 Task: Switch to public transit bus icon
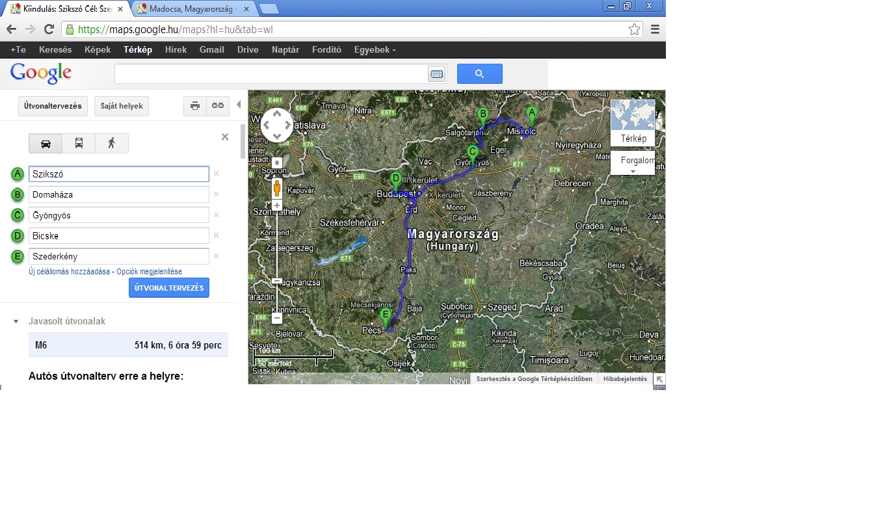[x=79, y=143]
